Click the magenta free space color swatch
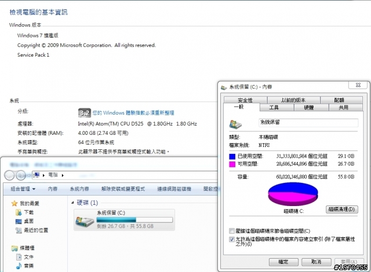371x272 pixels. [232, 164]
